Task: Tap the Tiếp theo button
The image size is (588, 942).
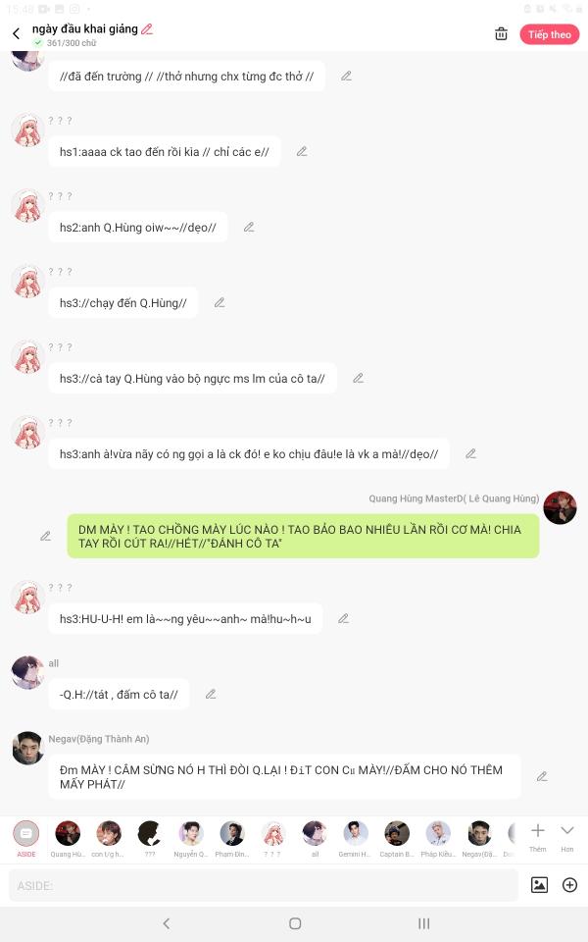Action: 550,35
